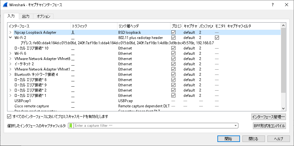
Task: Expand the イーサネット 2 interface row
Action: (x=10, y=64)
